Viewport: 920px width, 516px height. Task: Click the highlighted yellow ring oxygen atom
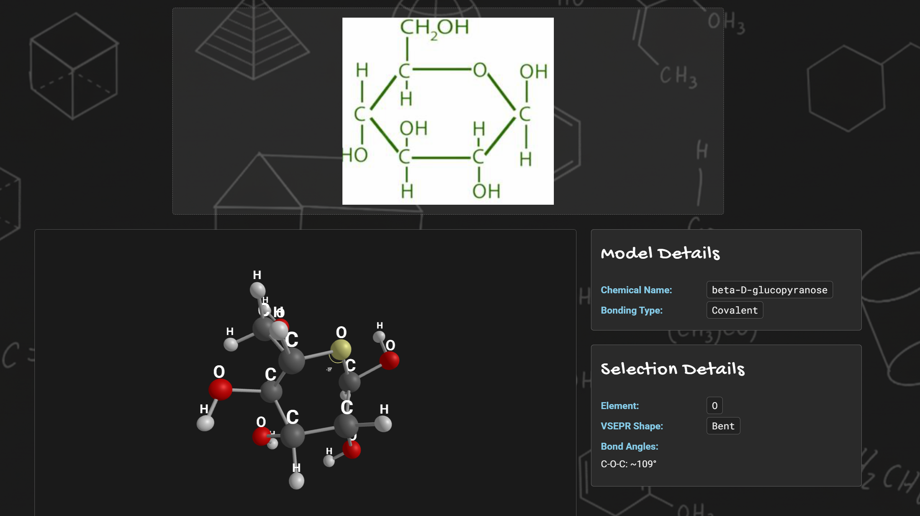(x=340, y=349)
